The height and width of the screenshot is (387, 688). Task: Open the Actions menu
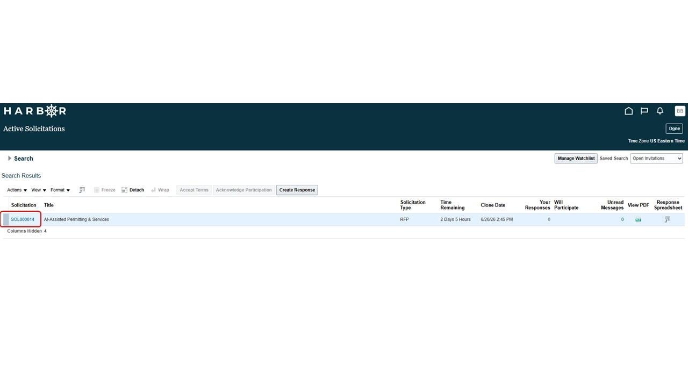point(17,190)
